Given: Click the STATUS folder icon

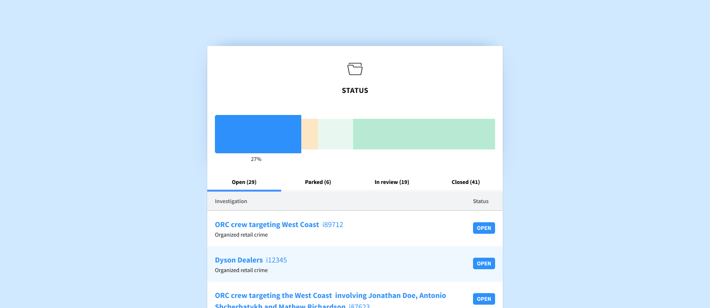Looking at the screenshot, I should 355,68.
